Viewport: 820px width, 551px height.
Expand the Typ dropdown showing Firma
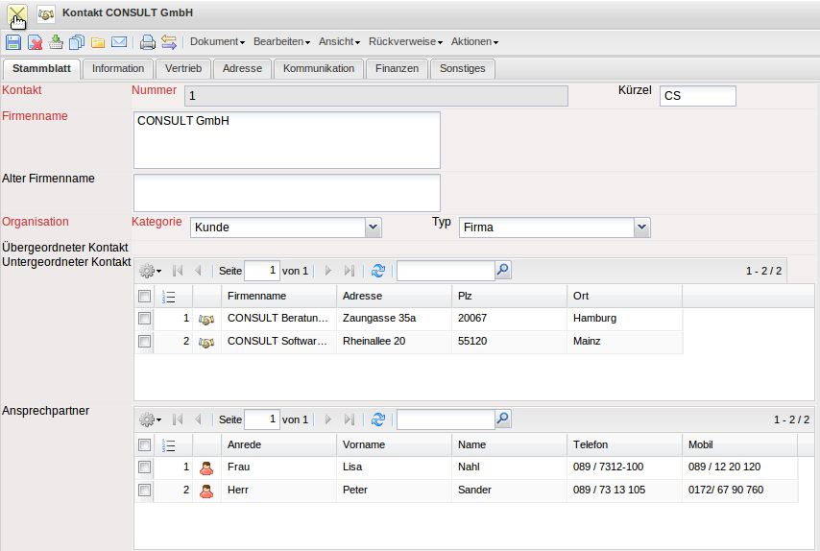[x=642, y=228]
